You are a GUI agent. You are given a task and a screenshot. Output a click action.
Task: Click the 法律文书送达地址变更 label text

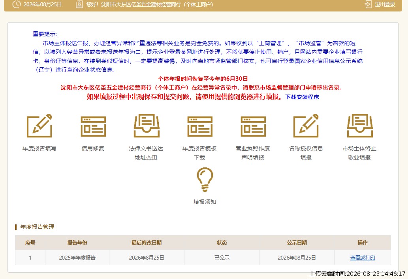coord(146,153)
